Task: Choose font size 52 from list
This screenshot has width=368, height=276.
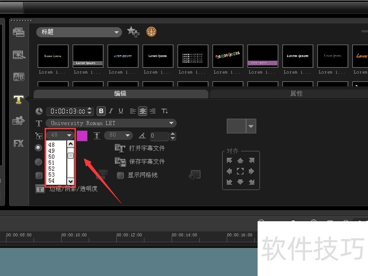Action: coord(52,169)
